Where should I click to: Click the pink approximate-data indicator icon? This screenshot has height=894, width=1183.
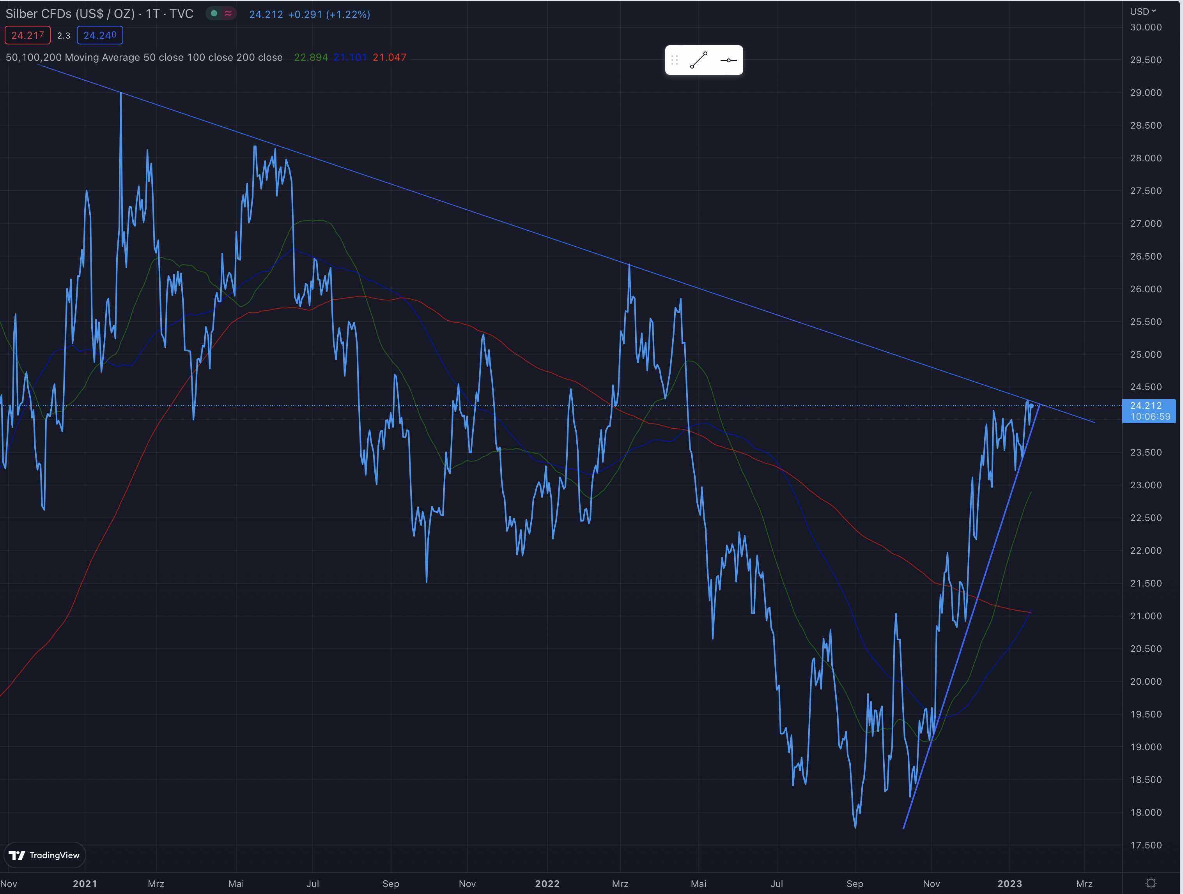tap(228, 13)
